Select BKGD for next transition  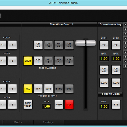[x=28, y=61]
